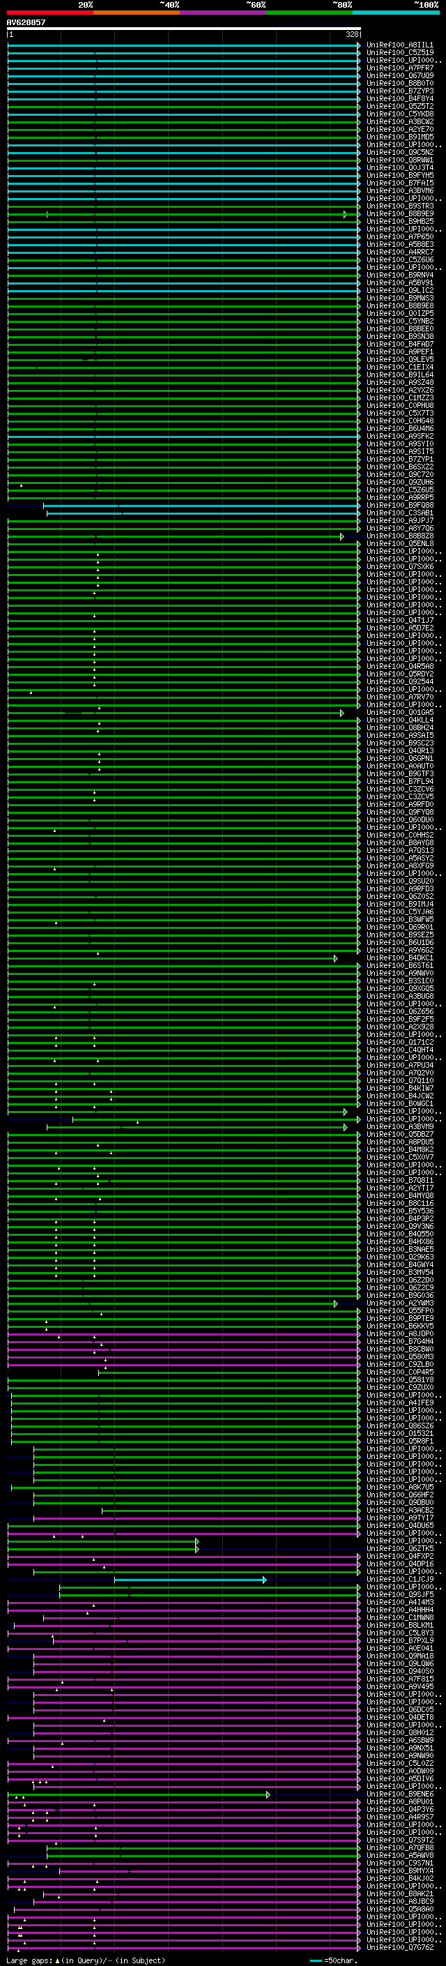The height and width of the screenshot is (1966, 446).
Task: Select label UniRef100_A3BVM9
Action: click(400, 1126)
